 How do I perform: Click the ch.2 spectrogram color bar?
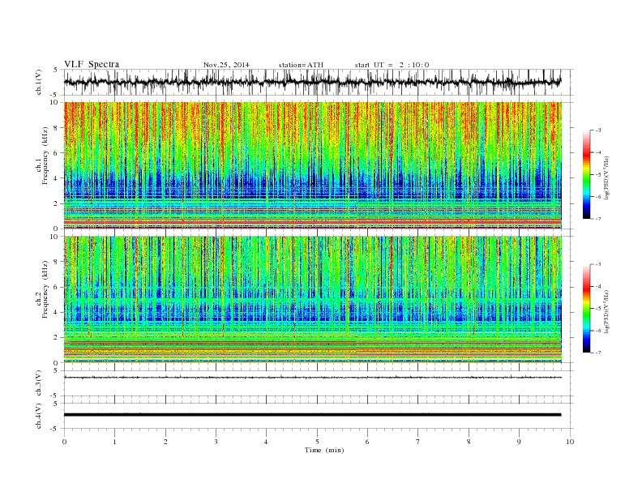(x=586, y=308)
